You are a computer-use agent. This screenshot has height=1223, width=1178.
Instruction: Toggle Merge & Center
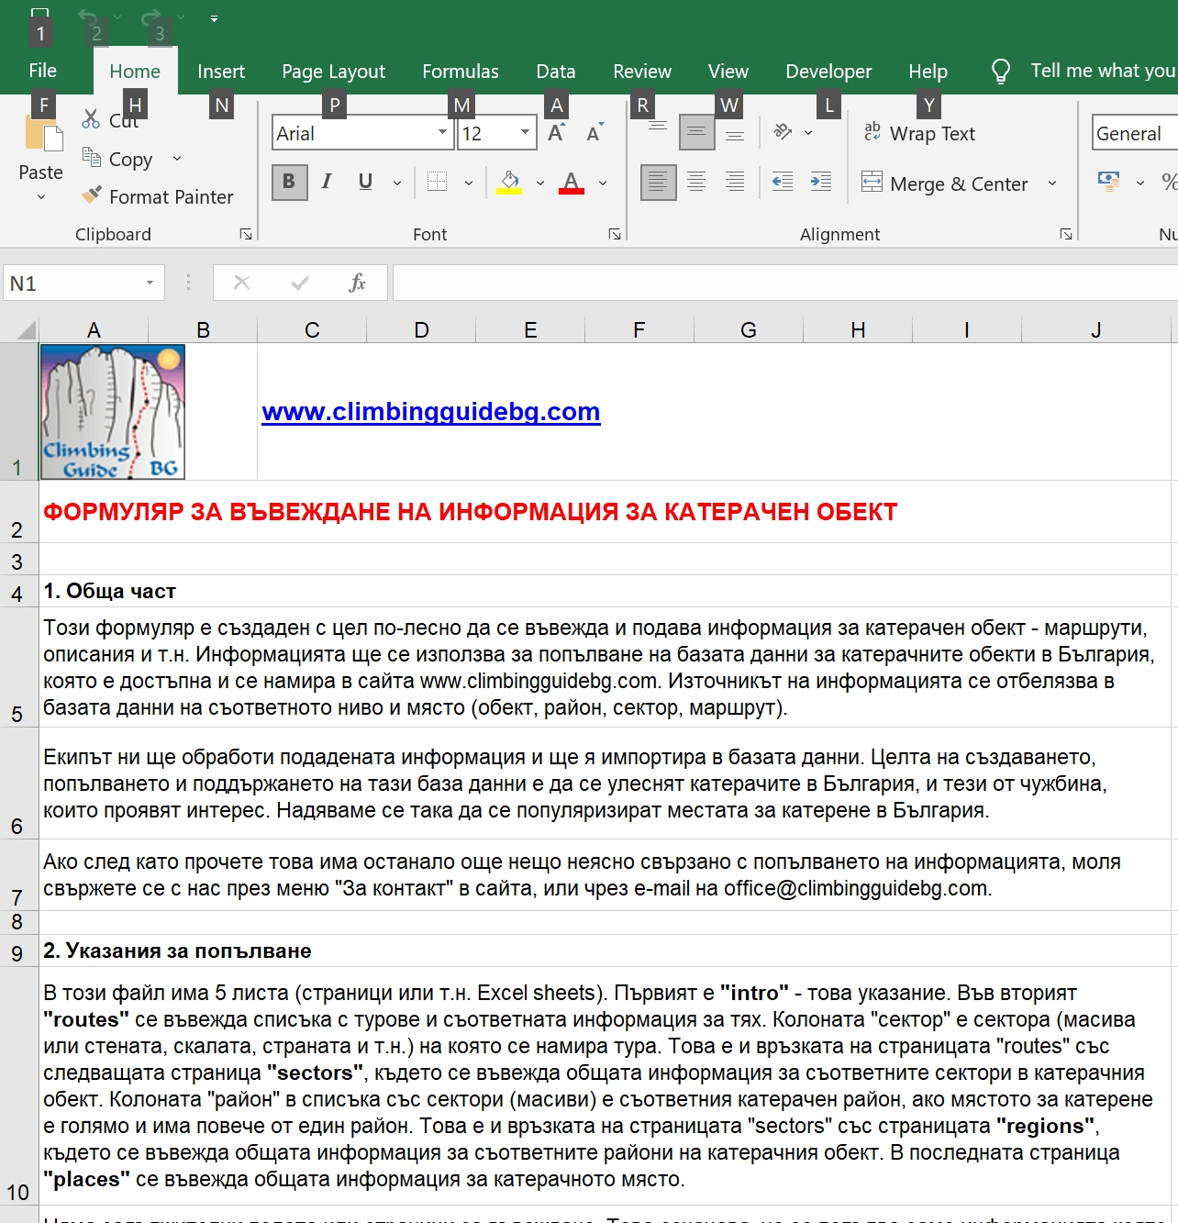(945, 183)
